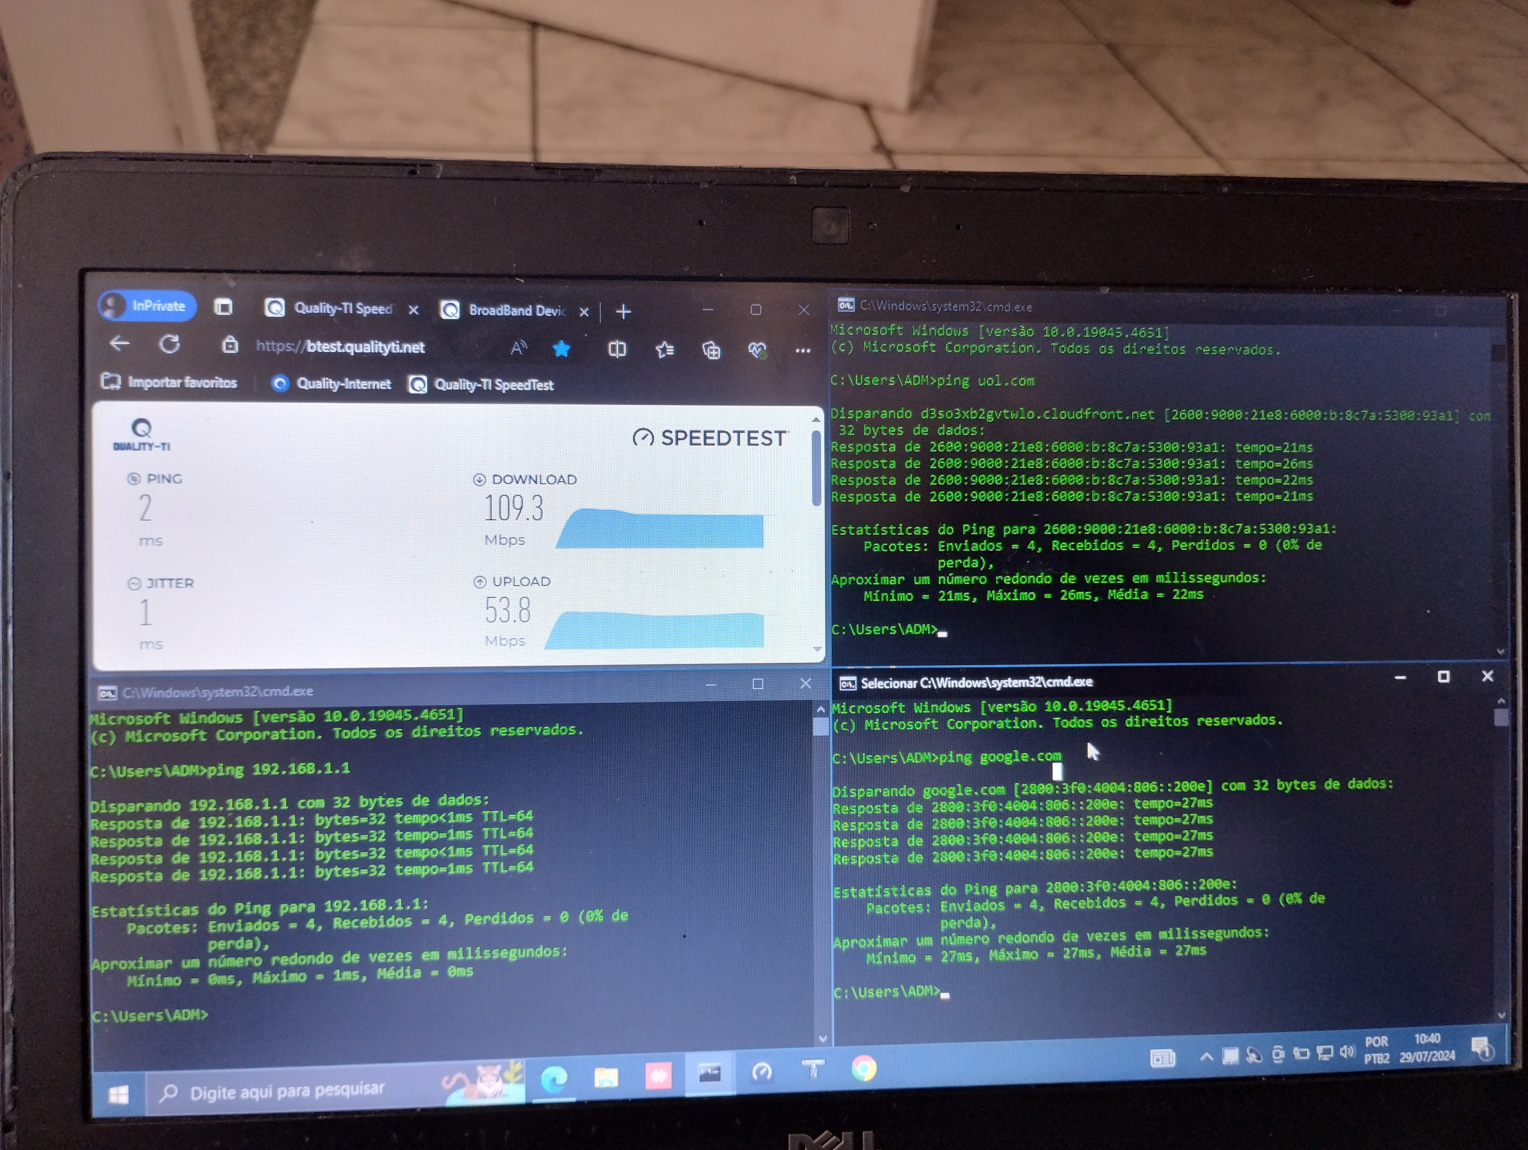The width and height of the screenshot is (1528, 1150).
Task: Open split screen view icon
Action: click(x=617, y=349)
